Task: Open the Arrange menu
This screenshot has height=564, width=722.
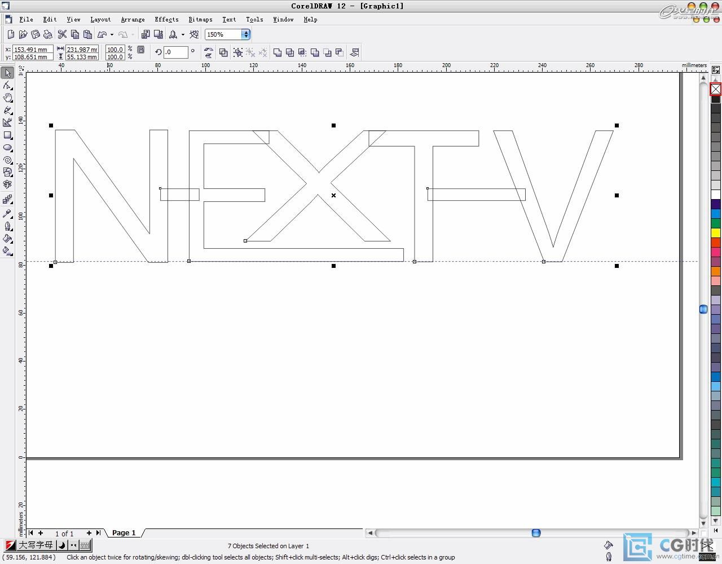Action: [x=133, y=19]
